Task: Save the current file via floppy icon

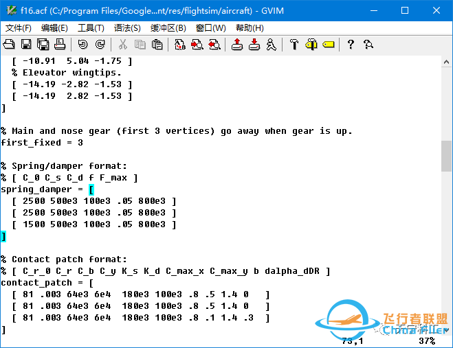Action: [x=26, y=45]
